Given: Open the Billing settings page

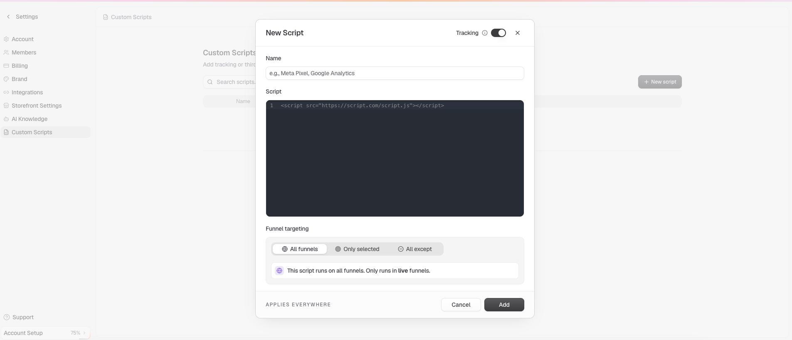Looking at the screenshot, I should tap(46, 66).
